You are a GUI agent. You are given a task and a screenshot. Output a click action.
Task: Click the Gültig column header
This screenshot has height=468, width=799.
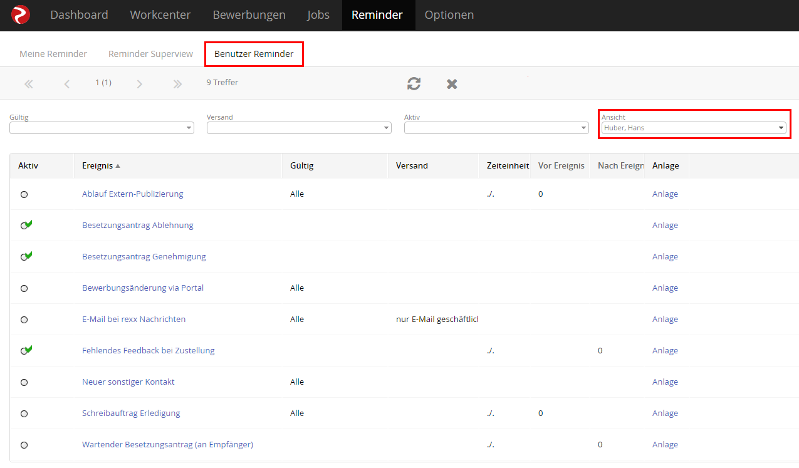(x=302, y=165)
